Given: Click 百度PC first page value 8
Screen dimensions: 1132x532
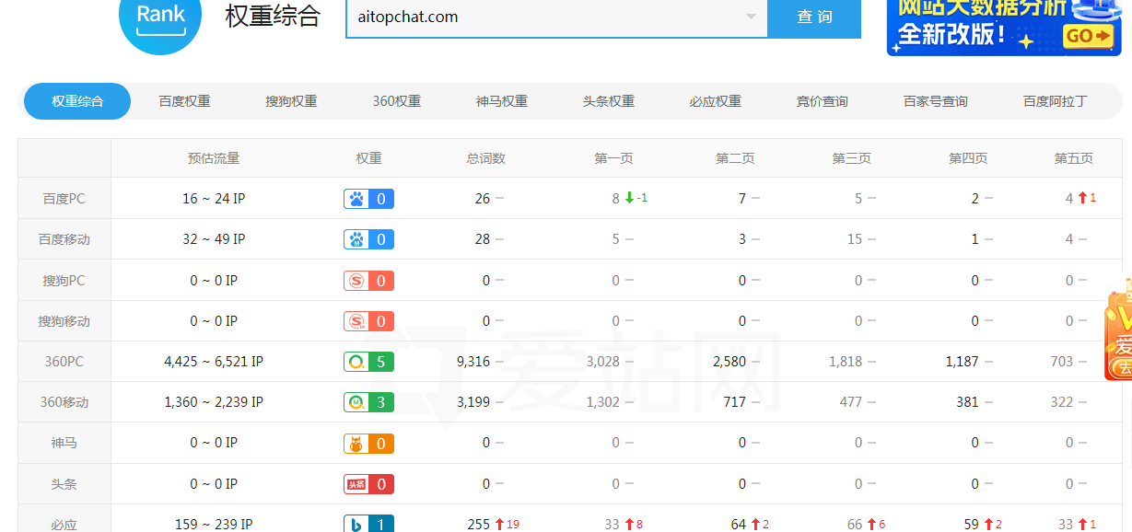Looking at the screenshot, I should [616, 198].
